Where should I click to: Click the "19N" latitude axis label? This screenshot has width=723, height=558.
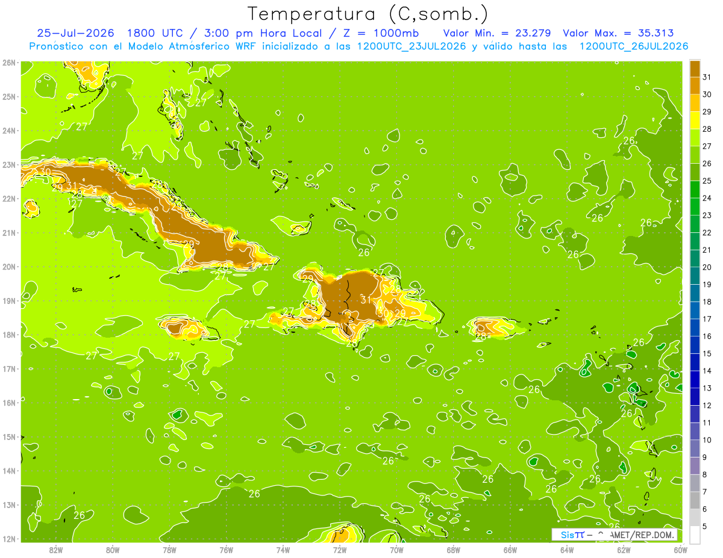click(8, 300)
